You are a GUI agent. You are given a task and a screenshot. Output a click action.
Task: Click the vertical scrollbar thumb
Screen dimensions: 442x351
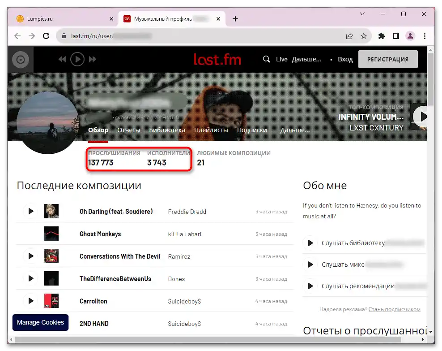tap(430, 80)
